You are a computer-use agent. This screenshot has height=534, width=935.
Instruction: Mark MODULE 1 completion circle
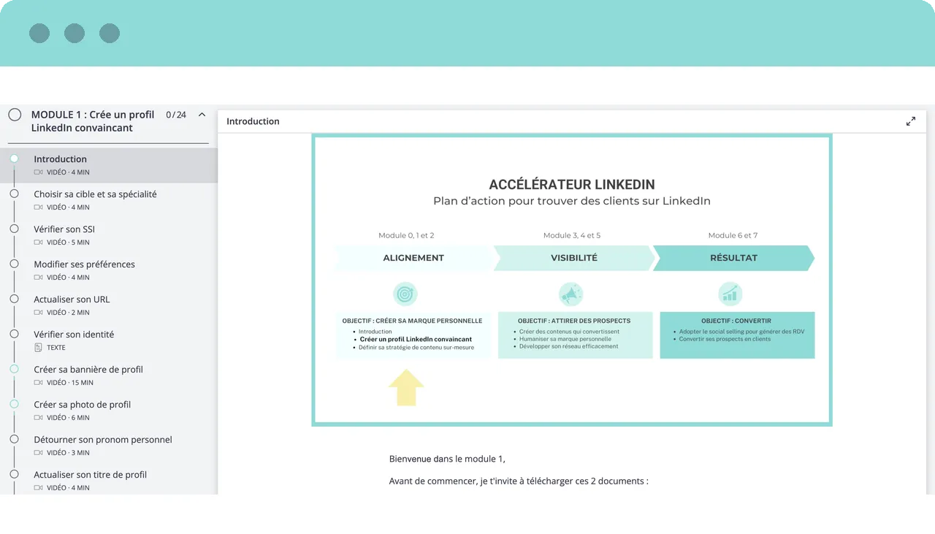[15, 115]
